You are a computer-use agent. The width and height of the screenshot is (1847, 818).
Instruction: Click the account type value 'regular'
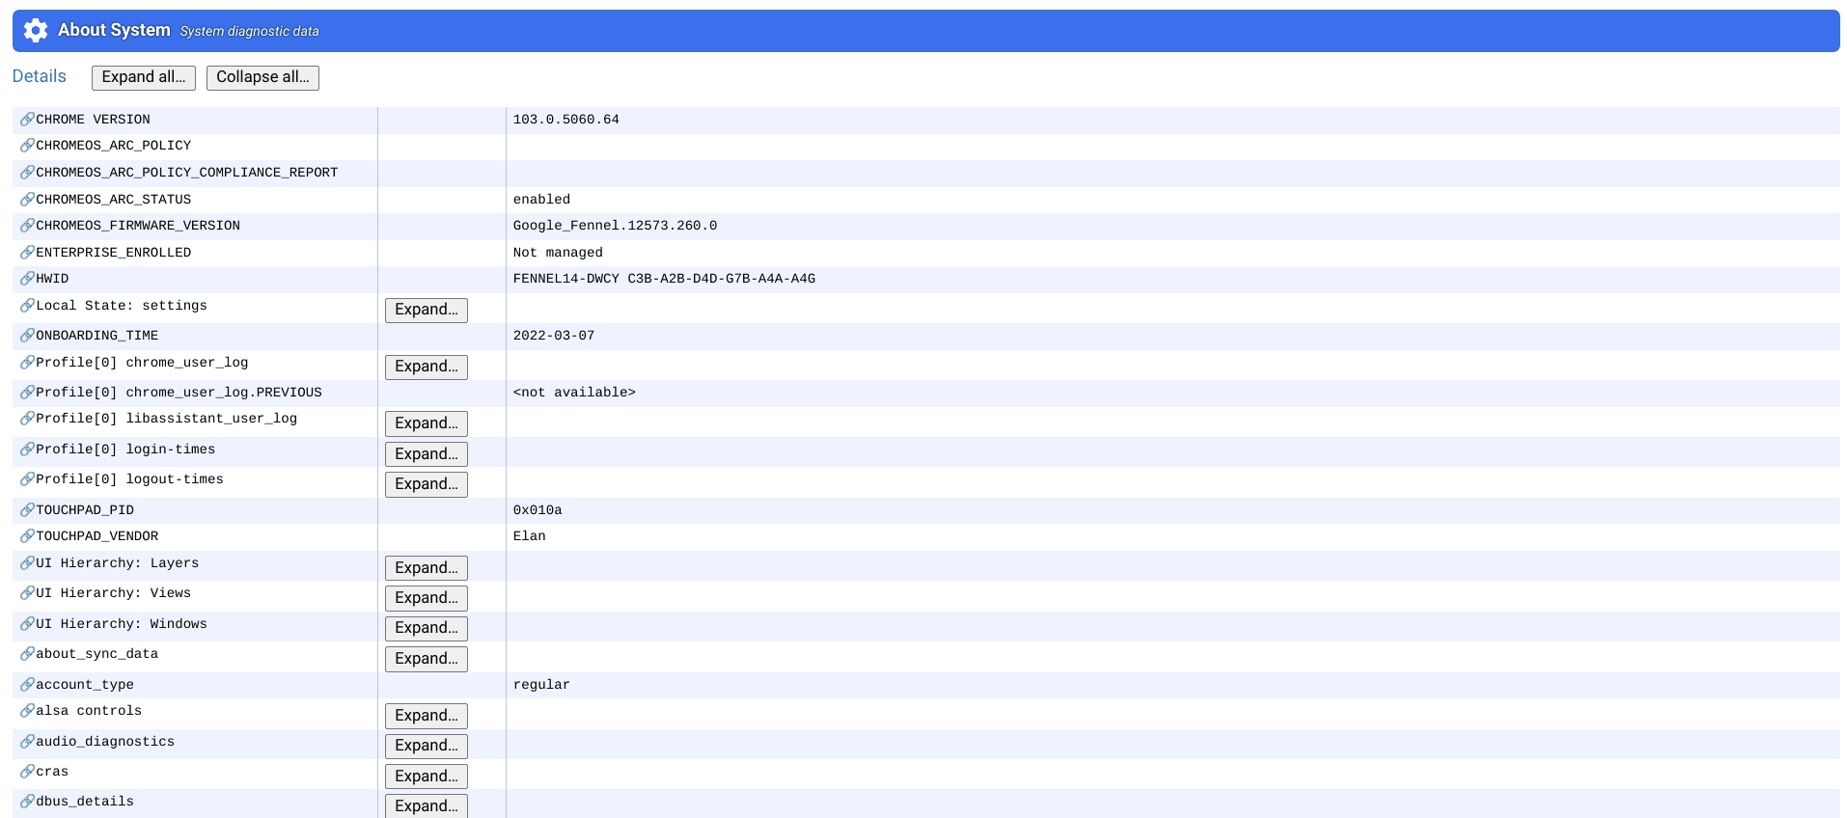[541, 685]
